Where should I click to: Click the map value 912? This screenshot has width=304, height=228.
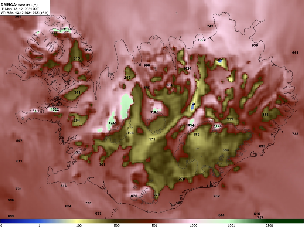pyautogui.click(x=88, y=50)
